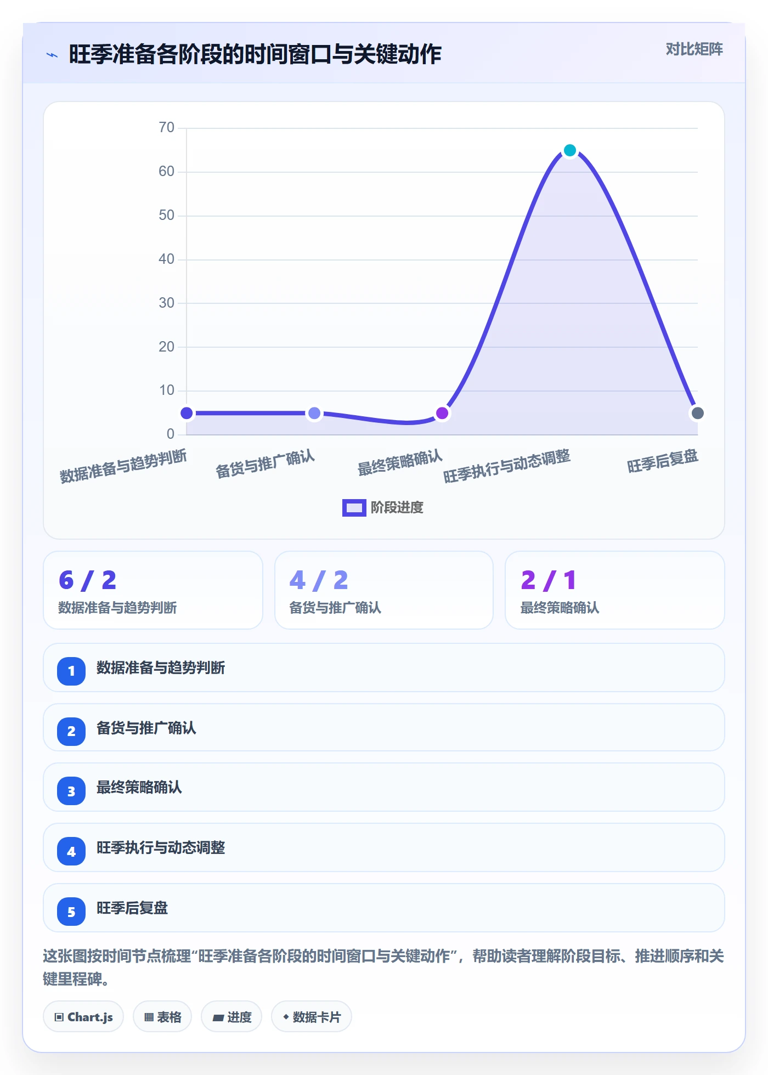The image size is (768, 1075).
Task: Click the 阶段进度 legend color box
Action: [354, 508]
